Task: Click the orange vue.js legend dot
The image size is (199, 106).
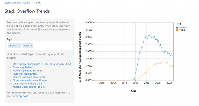Action: [x=177, y=30]
